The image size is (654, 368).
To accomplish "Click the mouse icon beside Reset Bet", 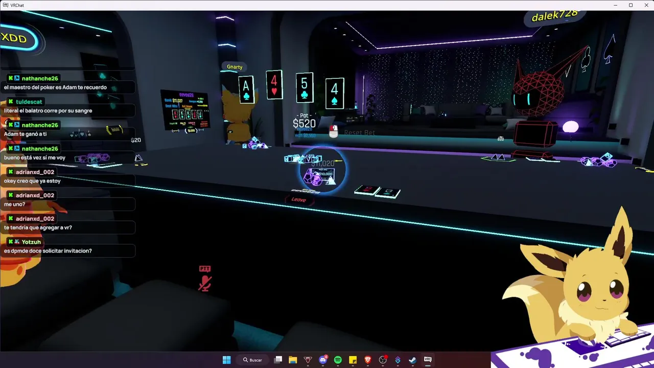I will click(333, 131).
